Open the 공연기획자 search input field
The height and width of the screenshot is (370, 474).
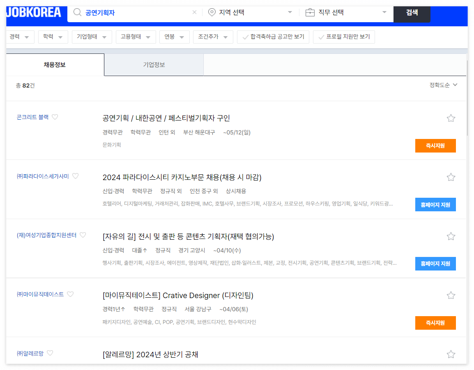(x=123, y=12)
